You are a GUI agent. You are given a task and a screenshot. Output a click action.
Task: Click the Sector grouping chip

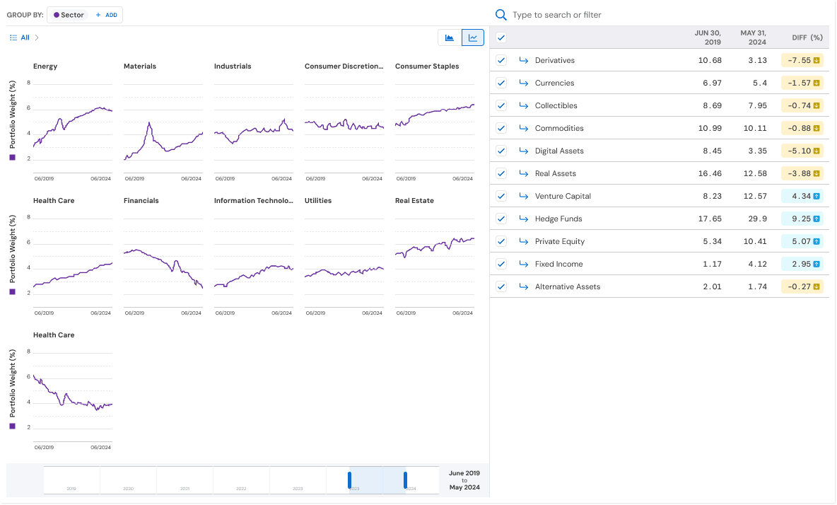(69, 15)
